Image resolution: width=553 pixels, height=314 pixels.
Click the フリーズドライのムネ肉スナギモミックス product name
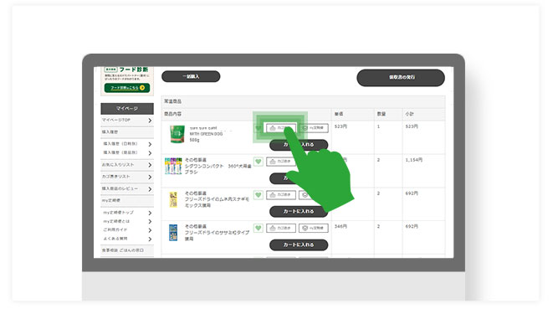click(217, 202)
